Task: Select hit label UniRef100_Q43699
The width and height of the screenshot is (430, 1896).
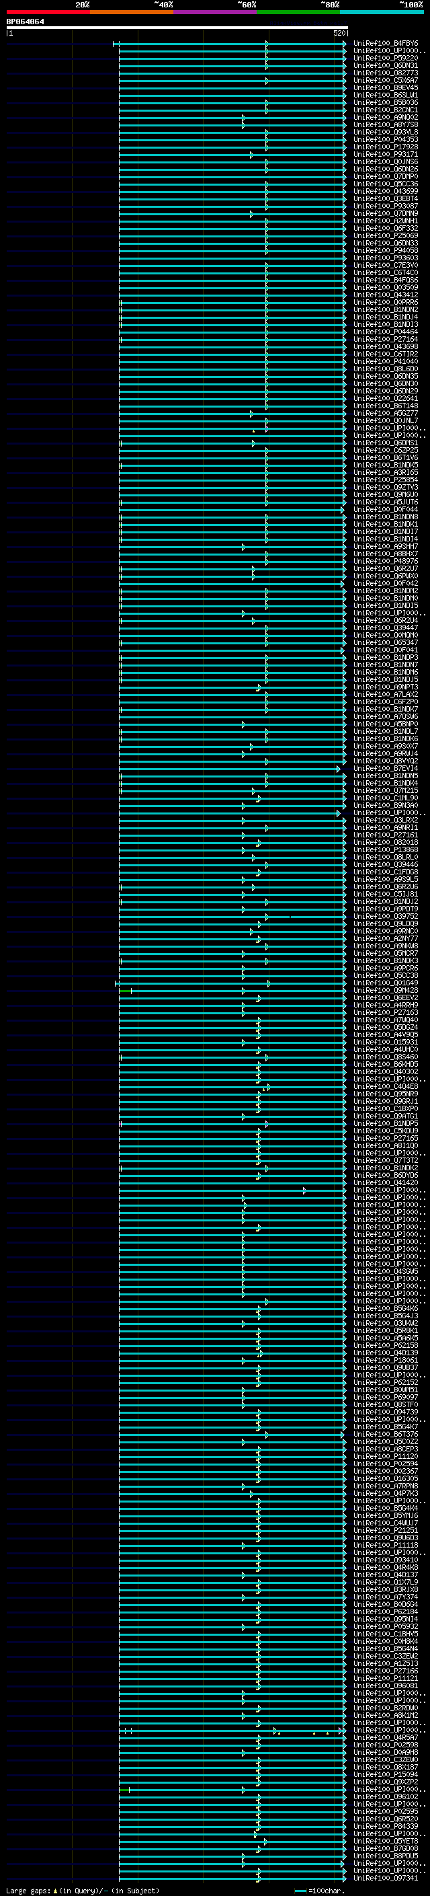Action: tap(386, 192)
